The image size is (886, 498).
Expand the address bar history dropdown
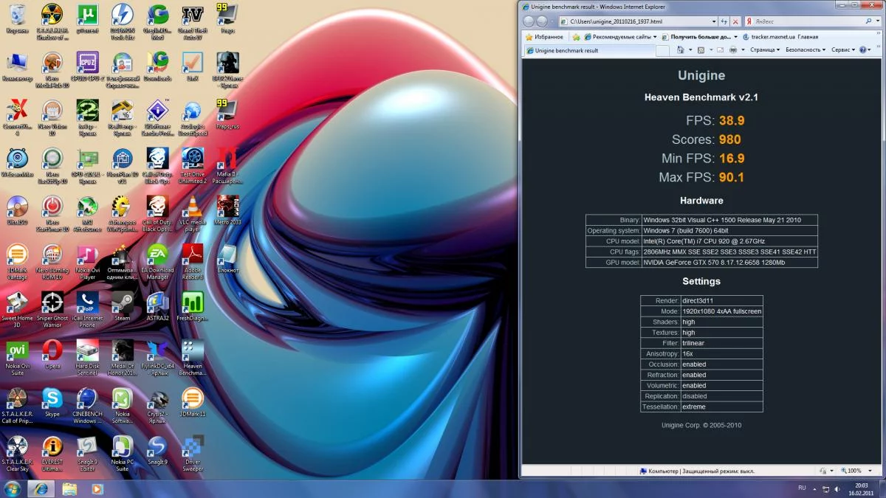(x=714, y=22)
